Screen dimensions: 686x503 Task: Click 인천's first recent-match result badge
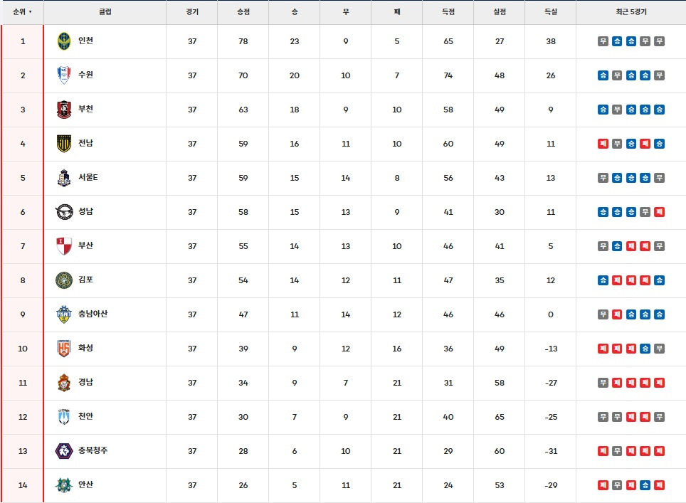click(603, 41)
